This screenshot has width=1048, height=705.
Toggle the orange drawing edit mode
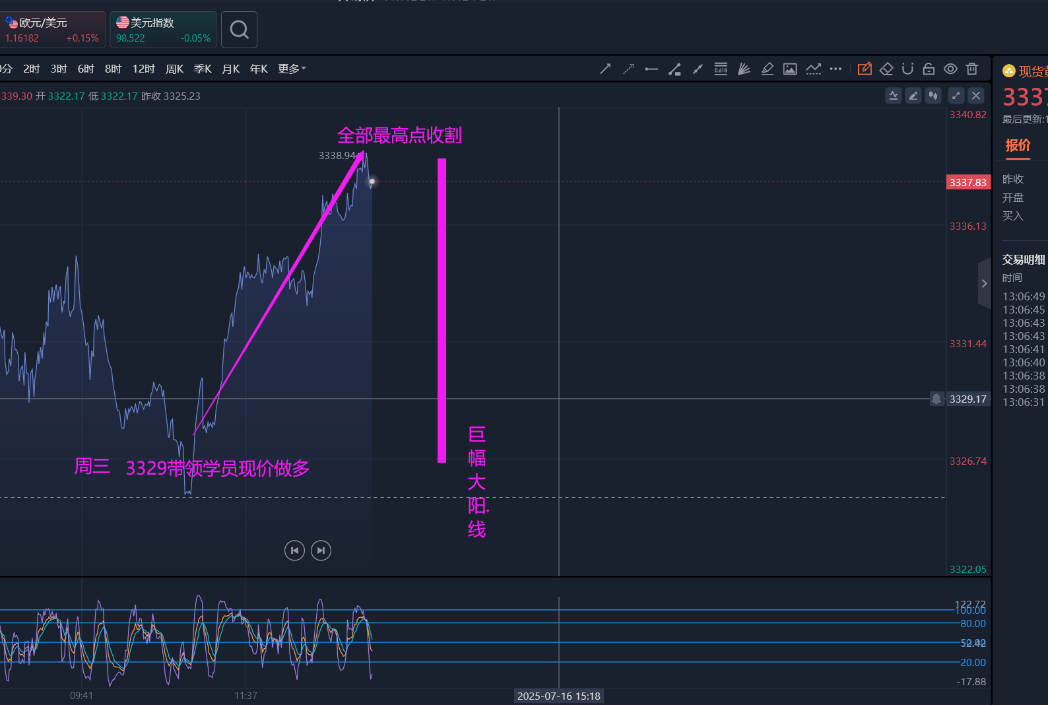[865, 69]
